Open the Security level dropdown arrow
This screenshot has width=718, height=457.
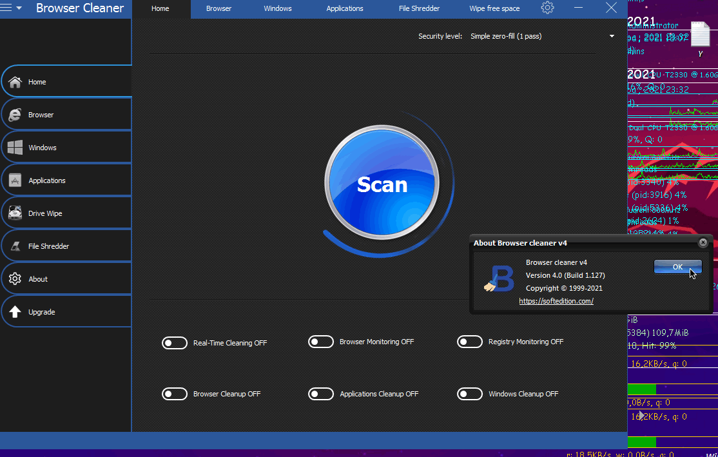612,36
